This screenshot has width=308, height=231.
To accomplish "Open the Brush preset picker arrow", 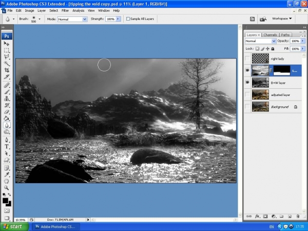I will 40,19.
